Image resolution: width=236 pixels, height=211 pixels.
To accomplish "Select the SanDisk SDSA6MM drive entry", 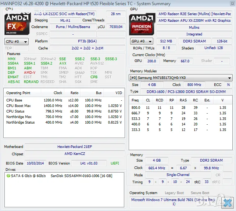I will 81,176.
